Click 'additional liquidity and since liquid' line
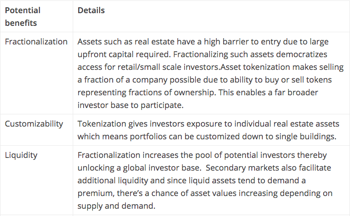Screen dimensions: 350x216 [x=143, y=181]
